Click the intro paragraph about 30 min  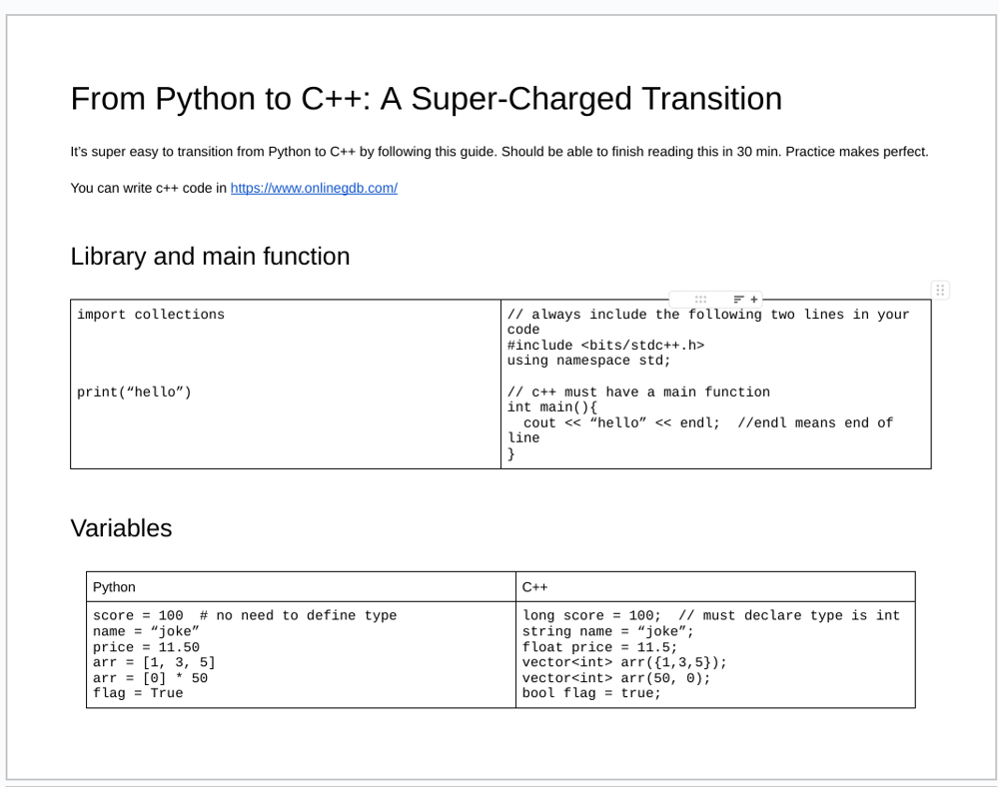pos(499,152)
